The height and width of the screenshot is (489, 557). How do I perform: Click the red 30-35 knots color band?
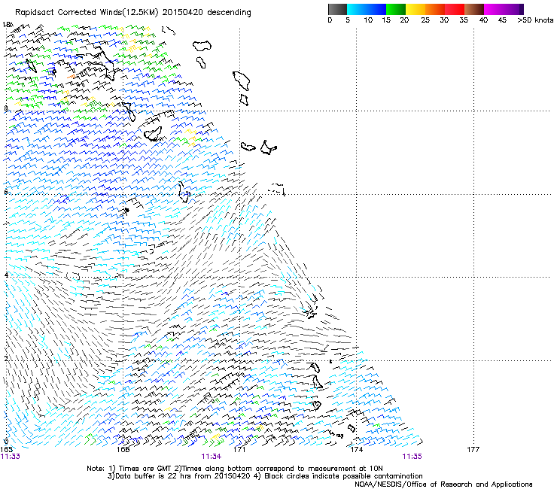(x=455, y=9)
